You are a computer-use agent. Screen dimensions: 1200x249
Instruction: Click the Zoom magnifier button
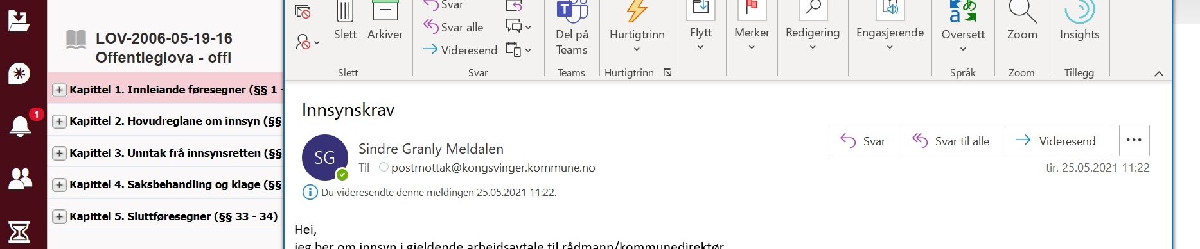coord(1022,21)
